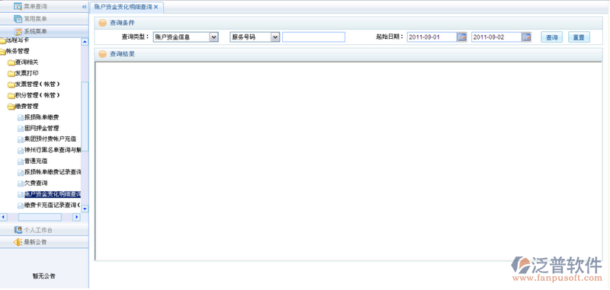Click the sidebar tree horizontal scrollbar thumb

coord(40,217)
